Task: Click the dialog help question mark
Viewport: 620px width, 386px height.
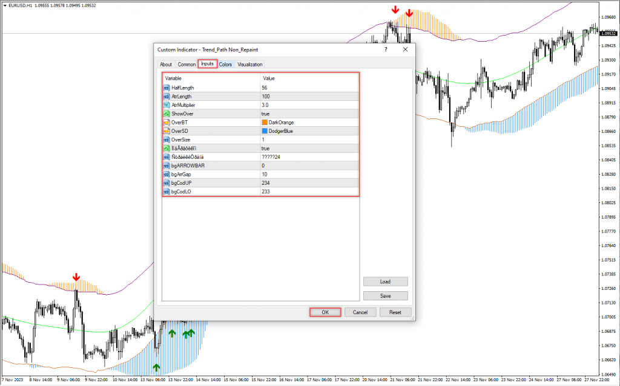Action: click(386, 50)
